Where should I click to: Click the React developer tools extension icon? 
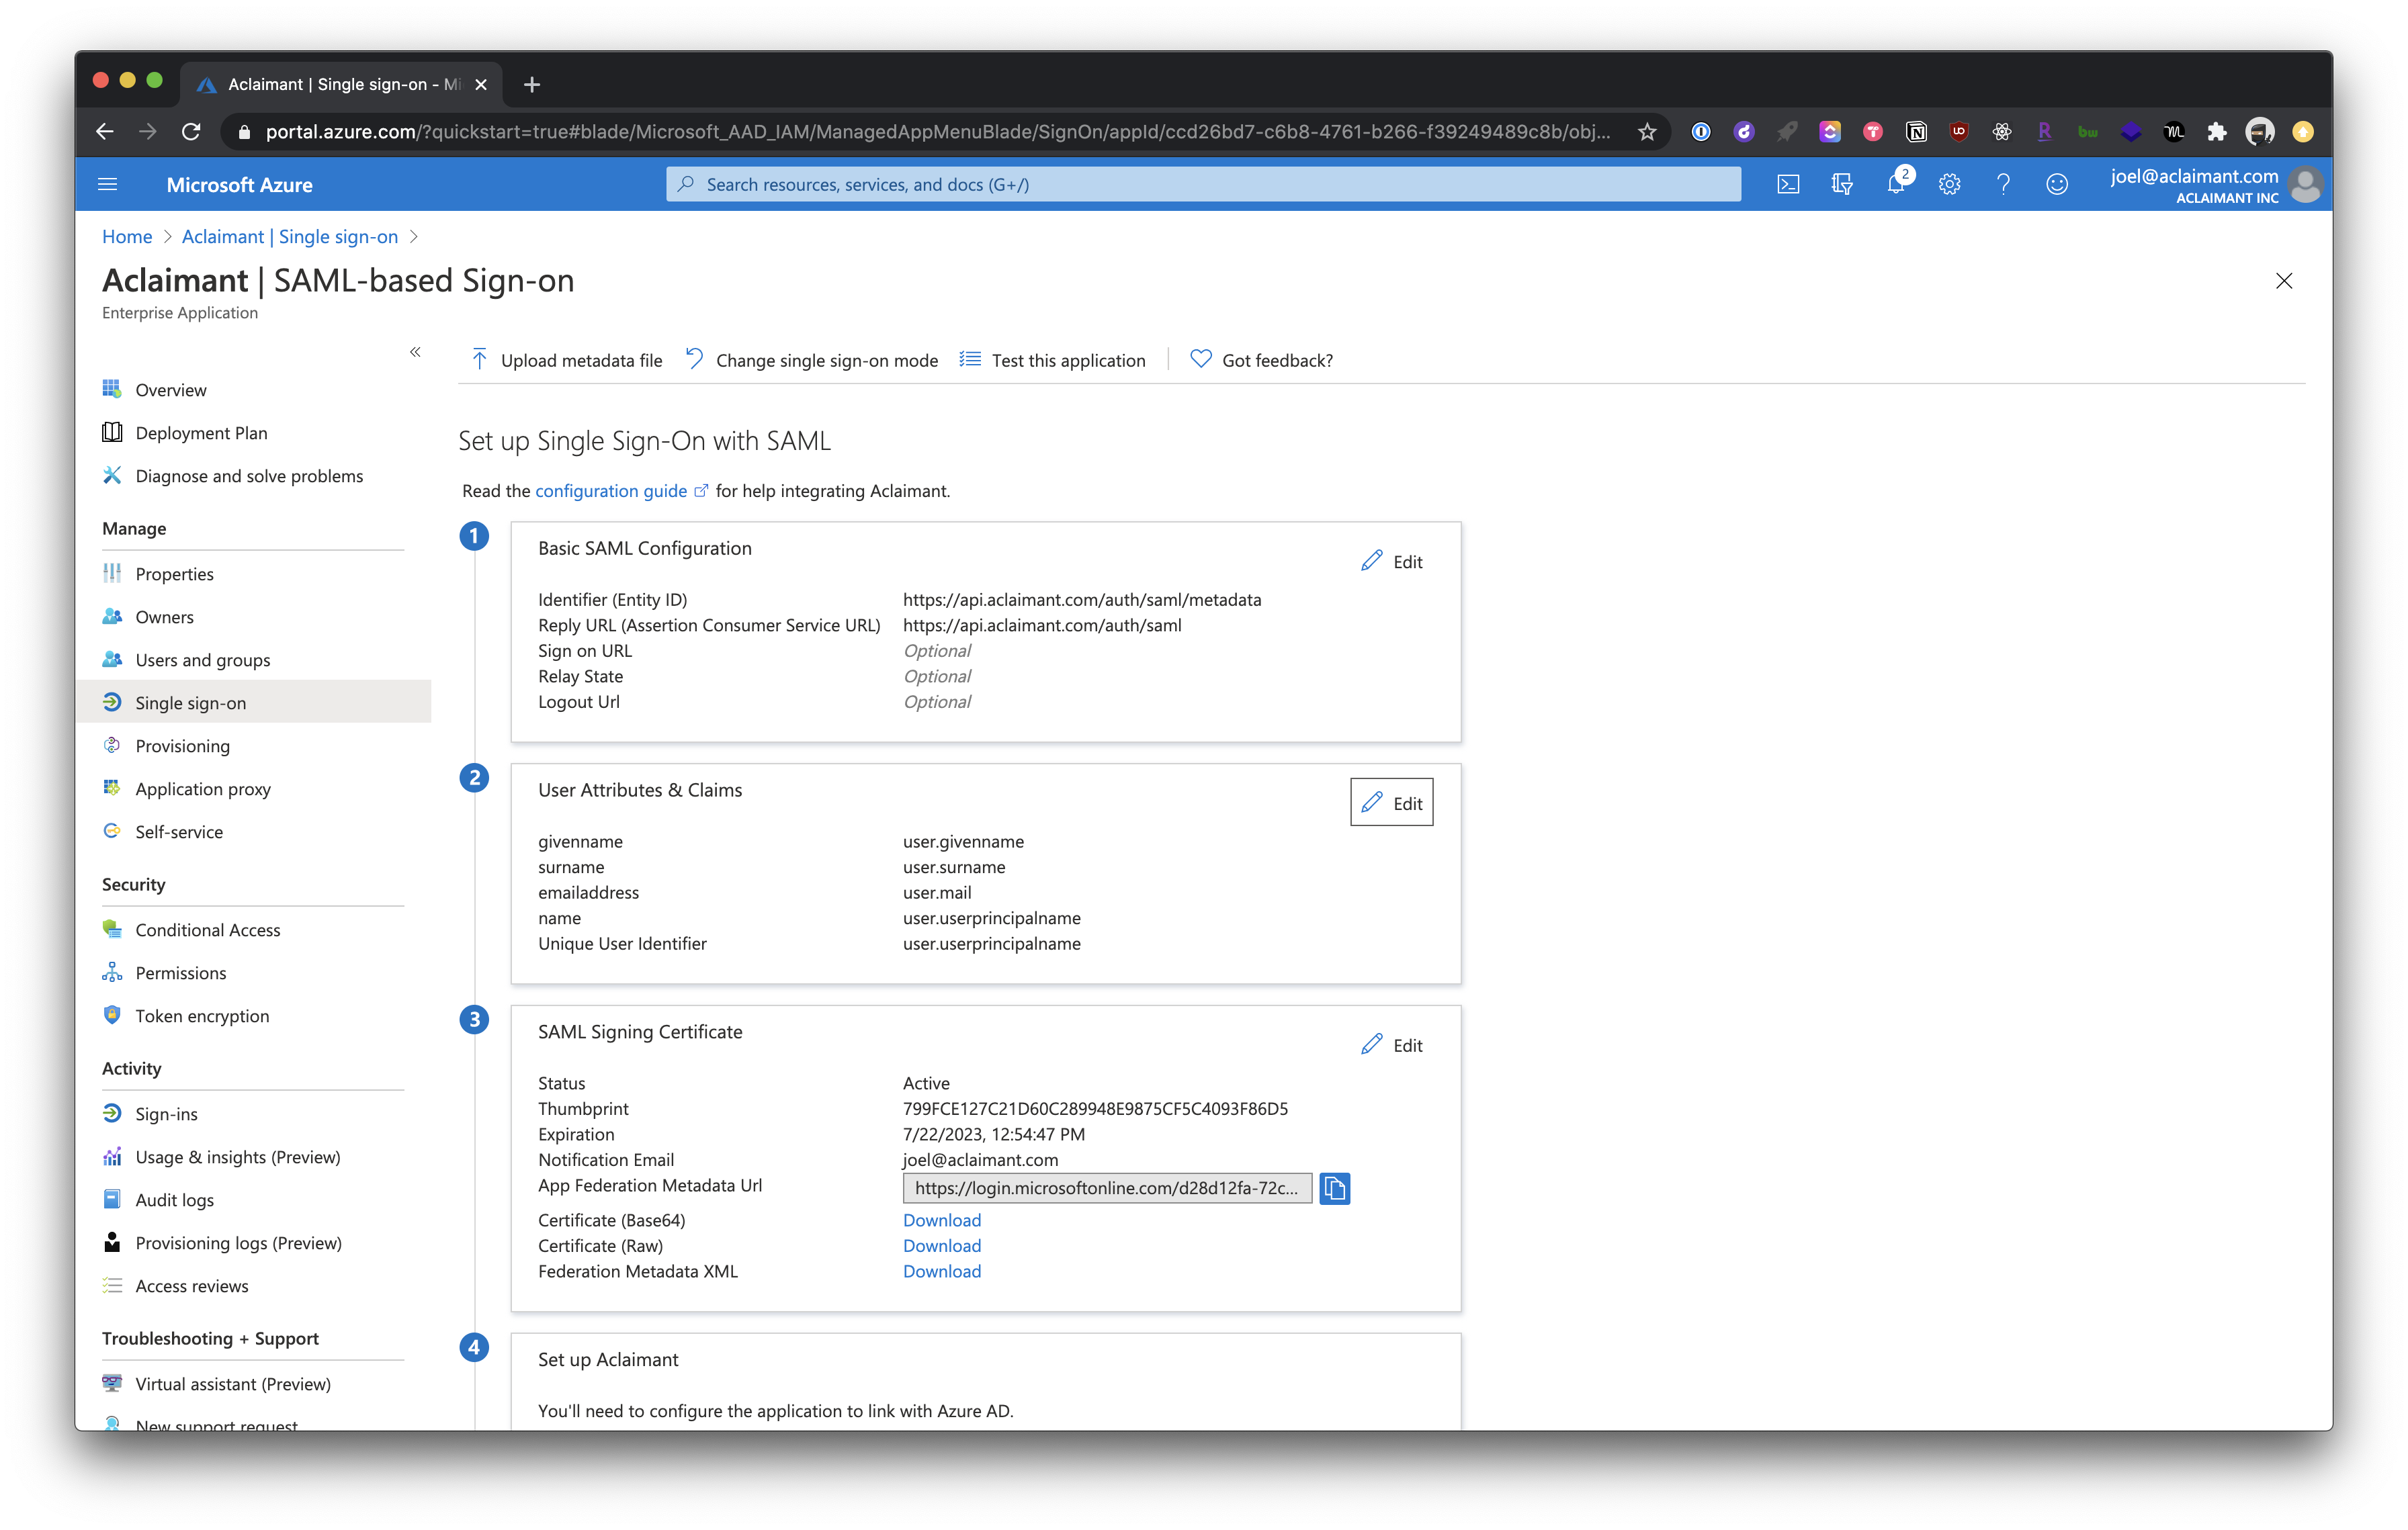[2002, 132]
